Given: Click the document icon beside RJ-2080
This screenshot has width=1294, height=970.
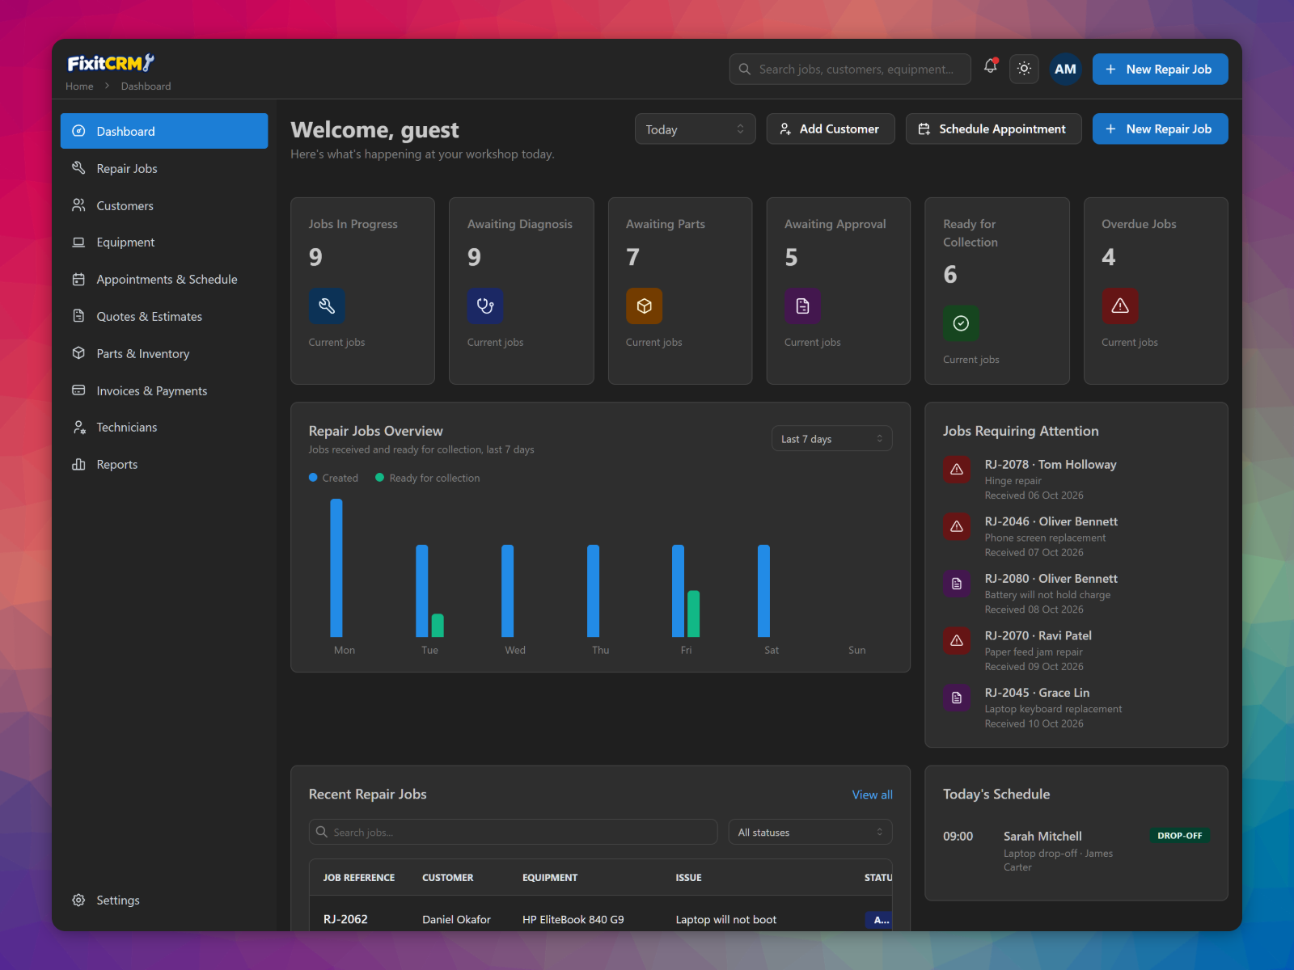Looking at the screenshot, I should click(x=957, y=584).
